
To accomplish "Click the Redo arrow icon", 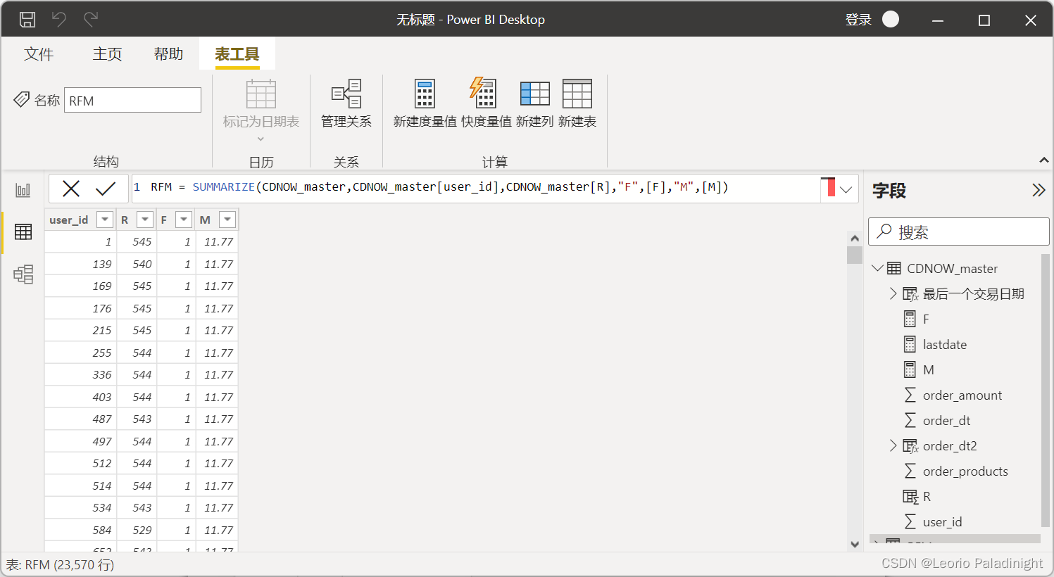I will point(91,20).
